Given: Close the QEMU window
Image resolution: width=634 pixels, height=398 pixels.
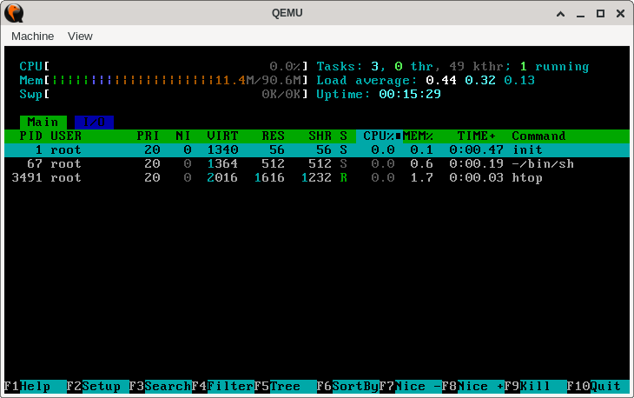Looking at the screenshot, I should click(620, 14).
